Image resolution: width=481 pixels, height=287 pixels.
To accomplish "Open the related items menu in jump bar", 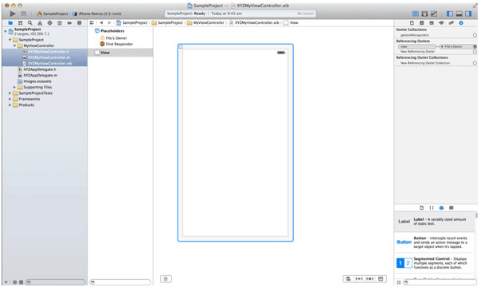I will point(92,22).
